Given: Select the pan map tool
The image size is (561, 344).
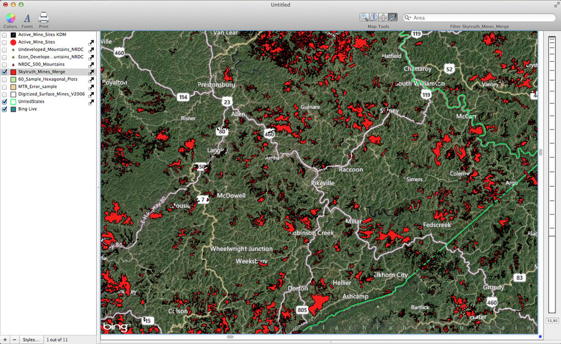Looking at the screenshot, I should click(x=383, y=17).
